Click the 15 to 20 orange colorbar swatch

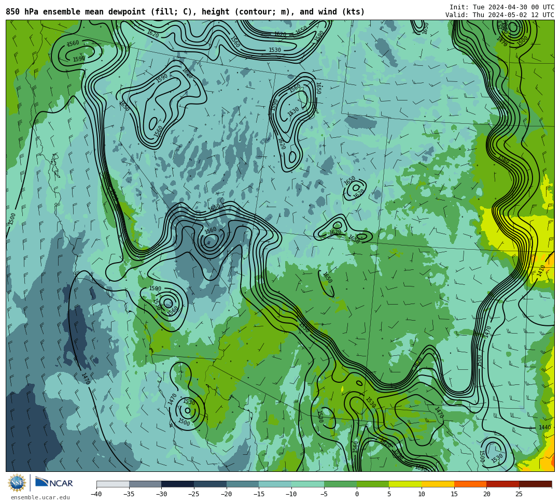click(470, 484)
